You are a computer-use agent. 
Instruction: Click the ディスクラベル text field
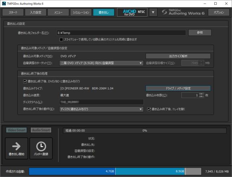101,102
